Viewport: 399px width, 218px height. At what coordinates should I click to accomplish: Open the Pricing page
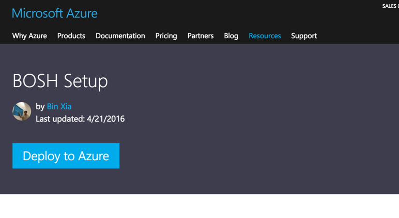coord(166,36)
